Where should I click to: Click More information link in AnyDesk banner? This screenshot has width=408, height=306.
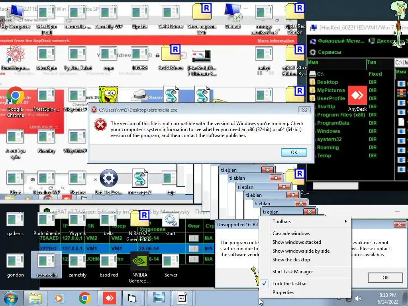pos(276,41)
